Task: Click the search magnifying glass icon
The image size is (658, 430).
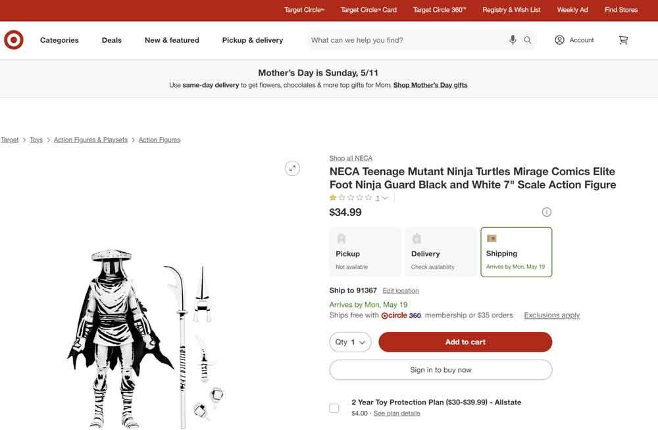Action: [527, 40]
